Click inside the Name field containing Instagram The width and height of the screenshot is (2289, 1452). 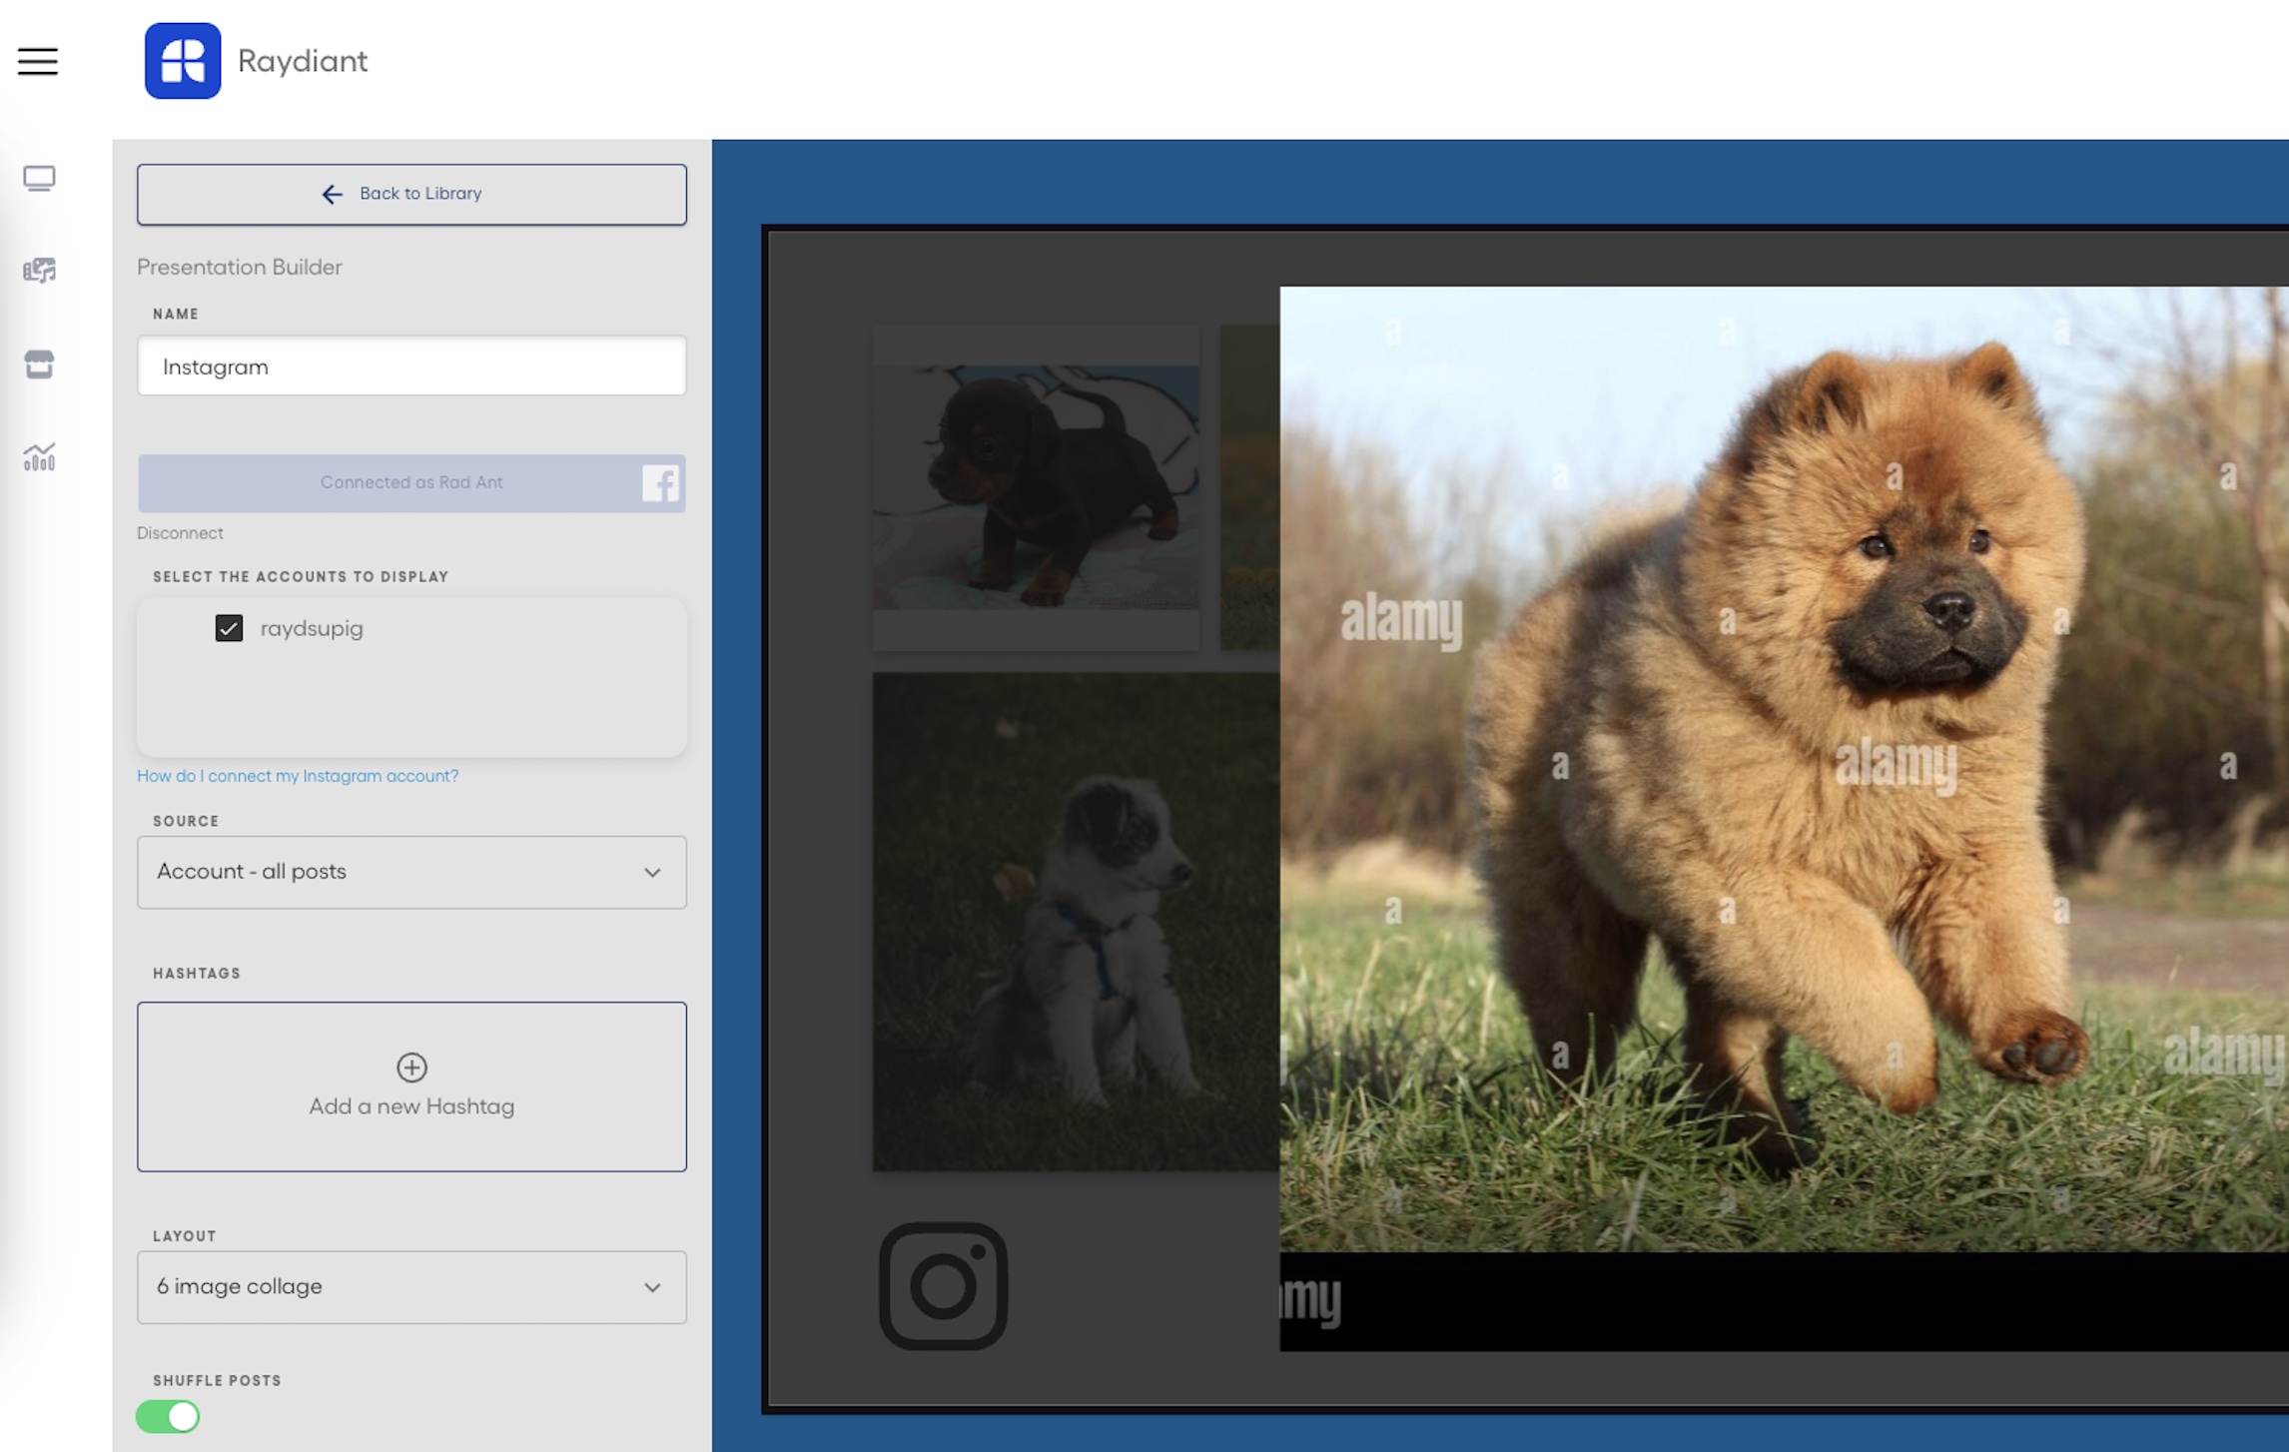click(411, 365)
